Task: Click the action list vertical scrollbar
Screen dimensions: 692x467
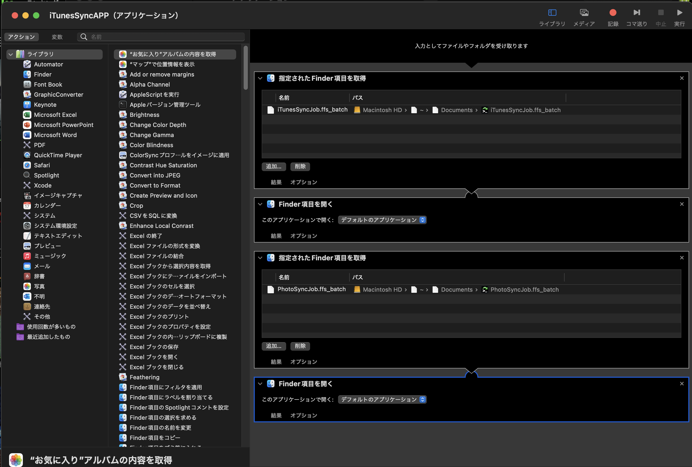Action: [245, 68]
